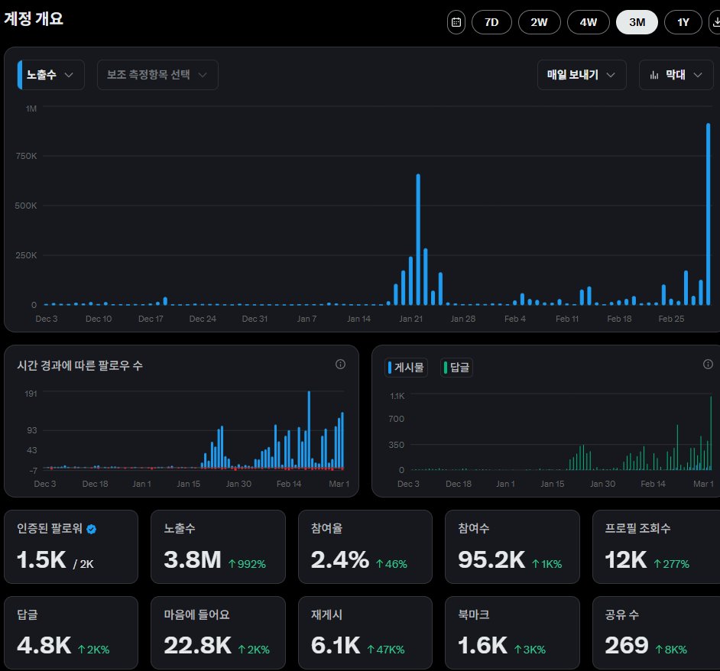This screenshot has height=671, width=720.
Task: Select the 3M time range option
Action: tap(637, 22)
